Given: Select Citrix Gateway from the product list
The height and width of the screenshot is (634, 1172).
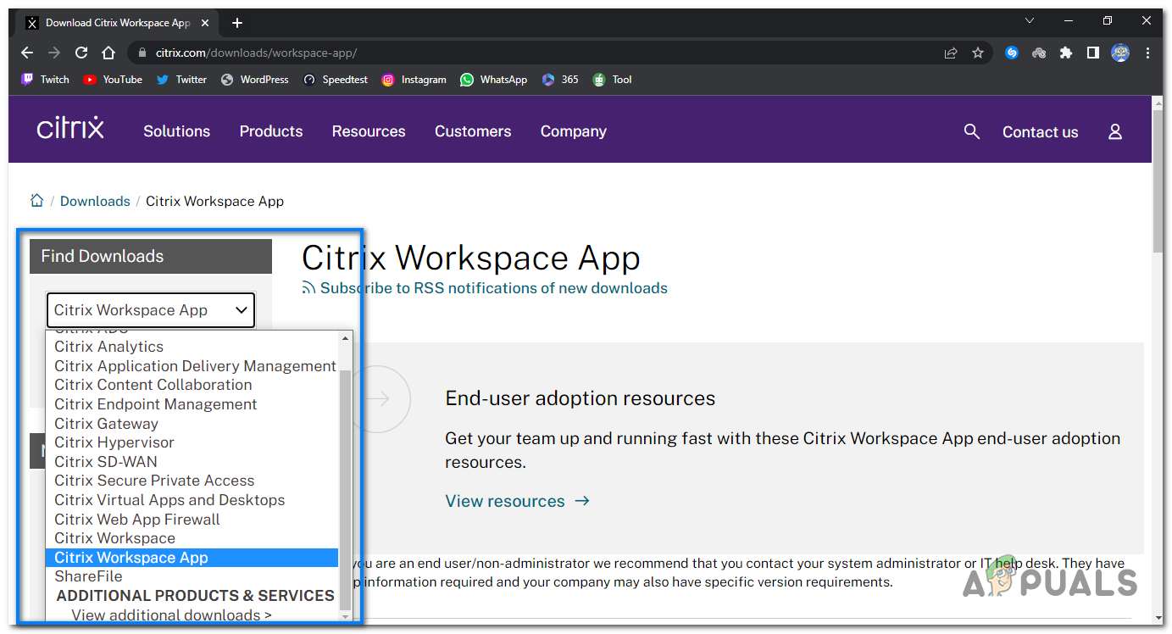Looking at the screenshot, I should tap(106, 423).
